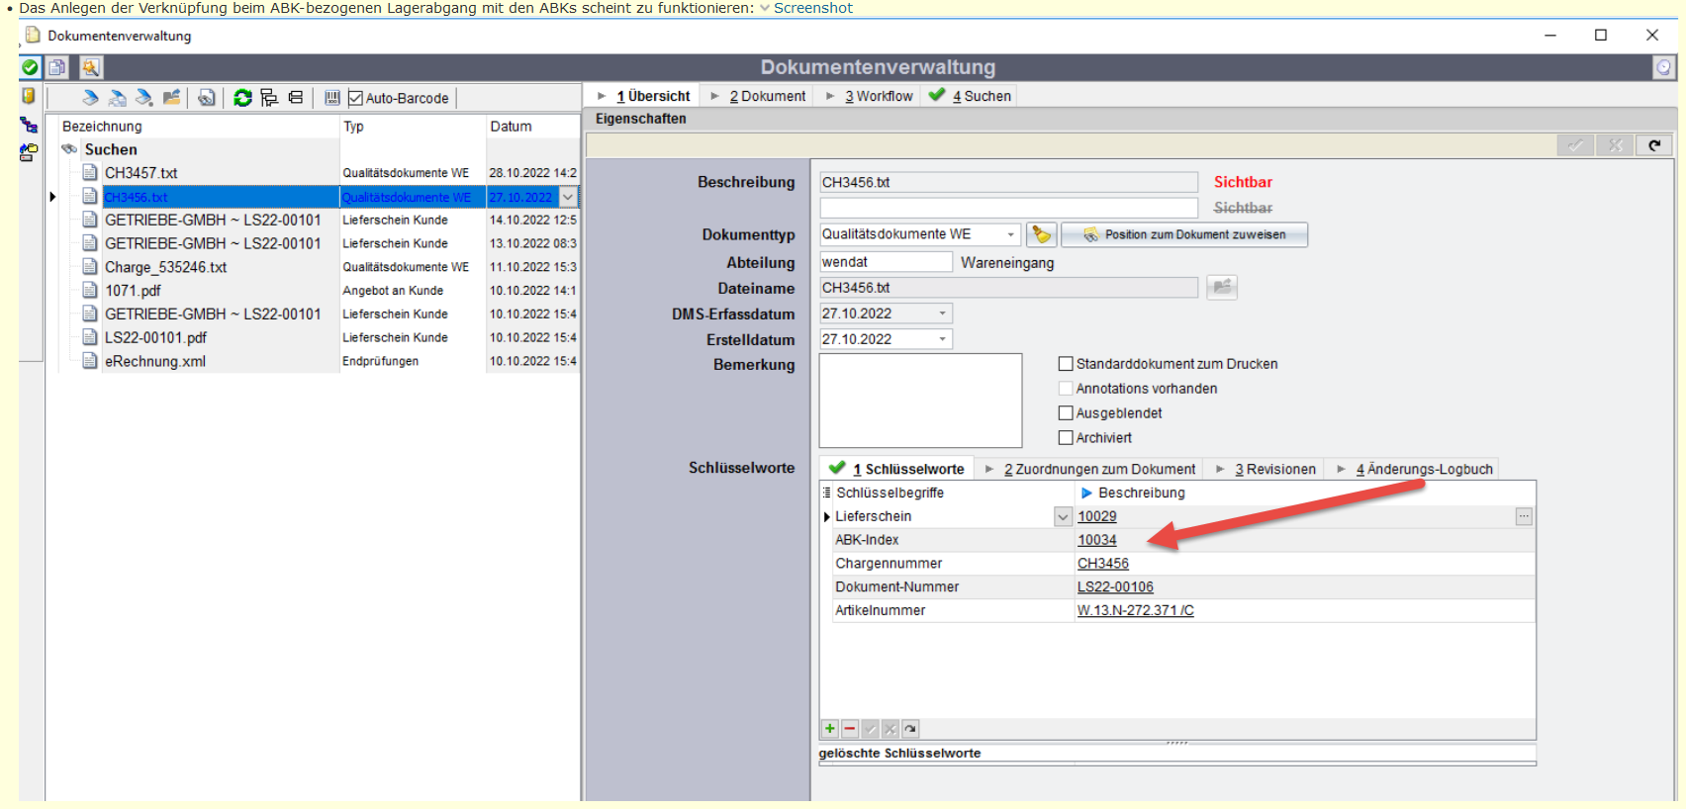1686x809 pixels.
Task: Follow the Lieferschein link 10029
Action: pos(1096,516)
